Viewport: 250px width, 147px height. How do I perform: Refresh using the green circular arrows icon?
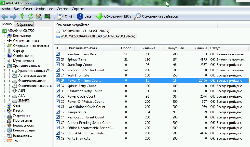[x=30, y=16]
